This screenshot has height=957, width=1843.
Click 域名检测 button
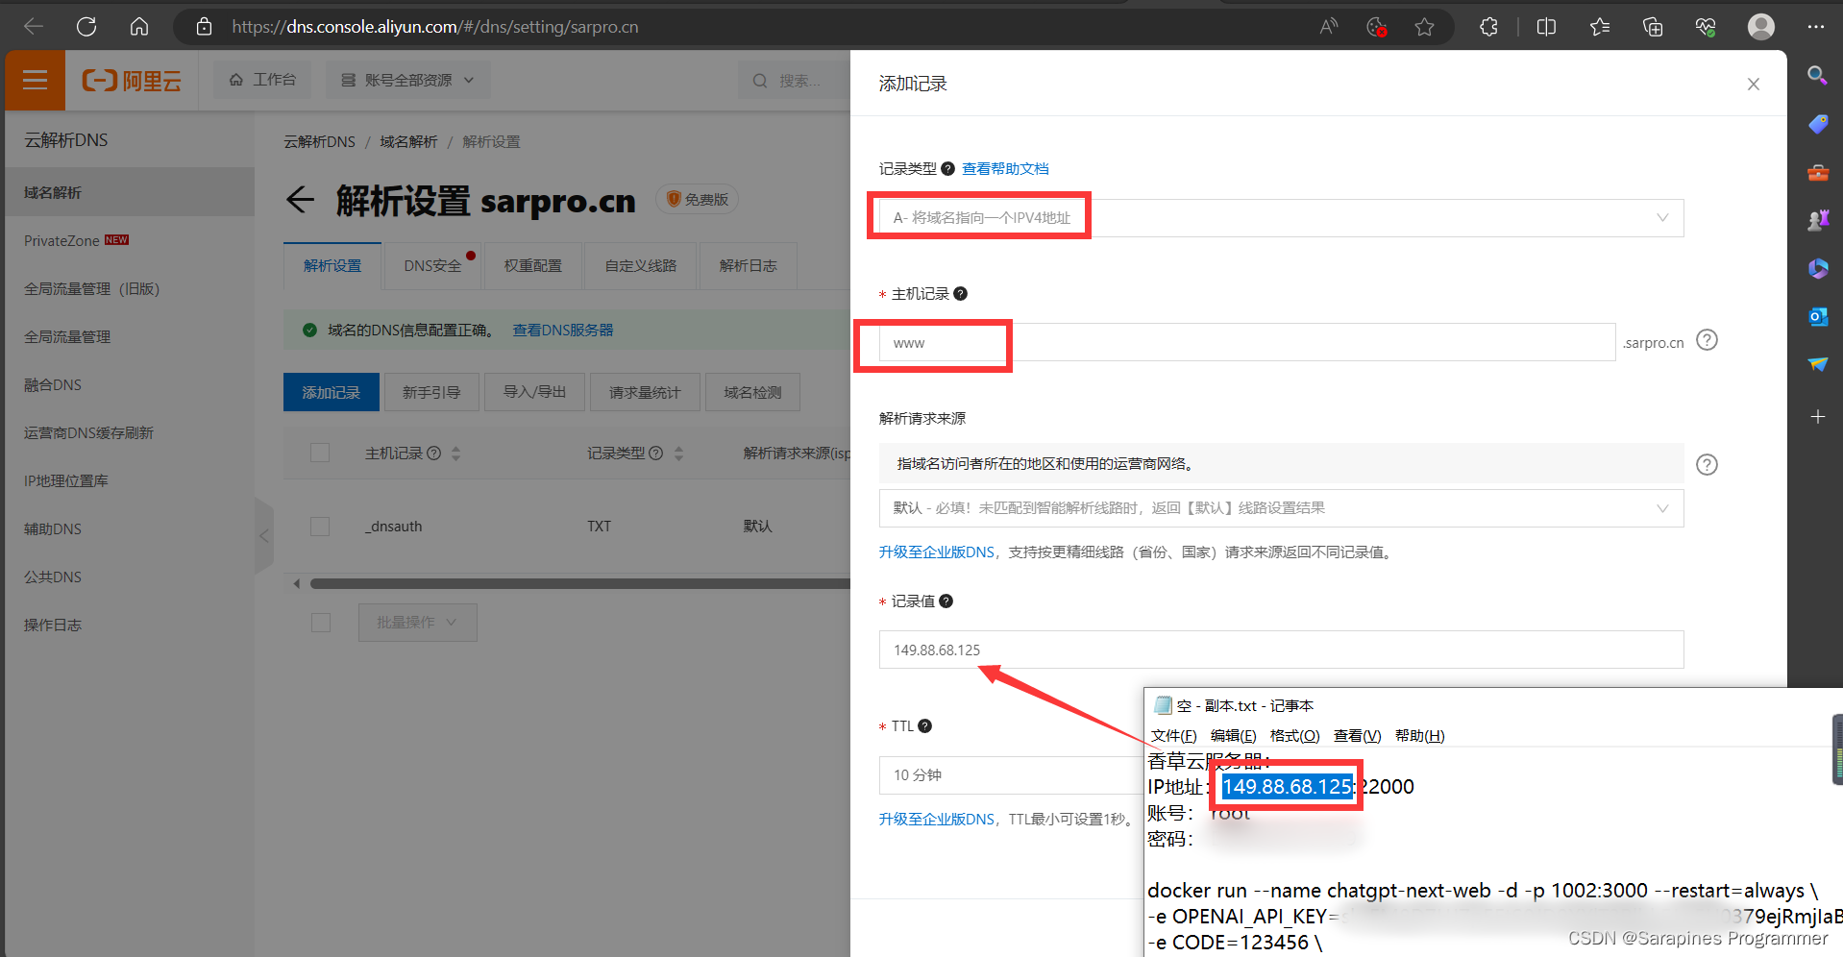pyautogui.click(x=752, y=392)
